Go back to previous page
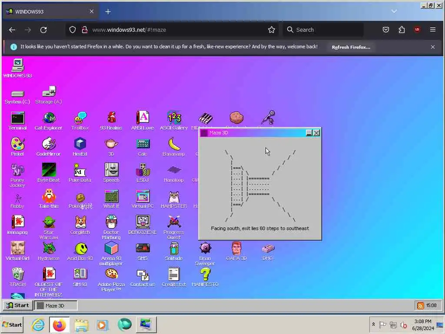The image size is (445, 334). 12,30
